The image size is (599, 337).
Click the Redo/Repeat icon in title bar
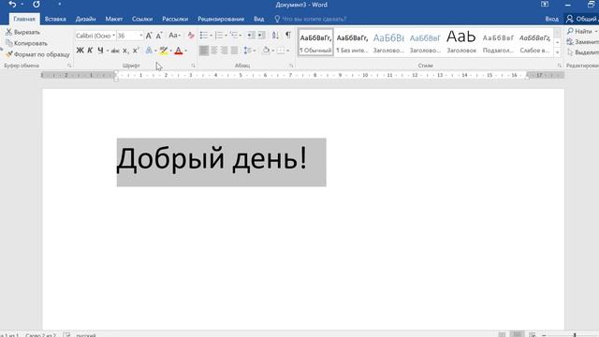pos(37,4)
